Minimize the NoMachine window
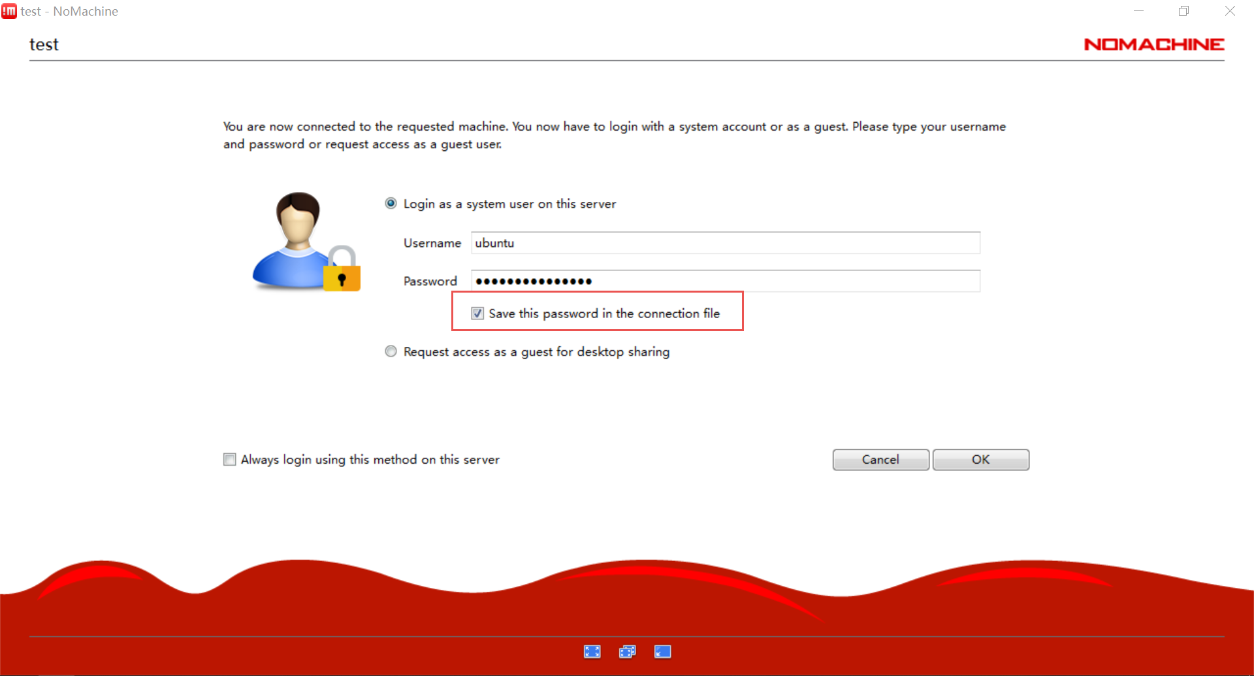The image size is (1254, 676). [1138, 11]
